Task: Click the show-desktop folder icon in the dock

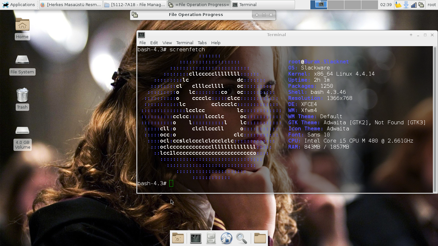Action: click(x=178, y=238)
